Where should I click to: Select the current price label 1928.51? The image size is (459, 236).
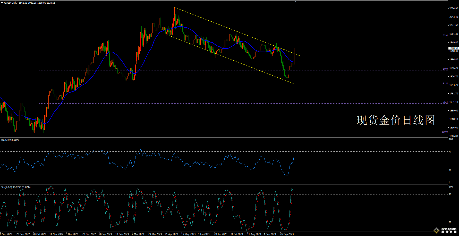coord(453,48)
